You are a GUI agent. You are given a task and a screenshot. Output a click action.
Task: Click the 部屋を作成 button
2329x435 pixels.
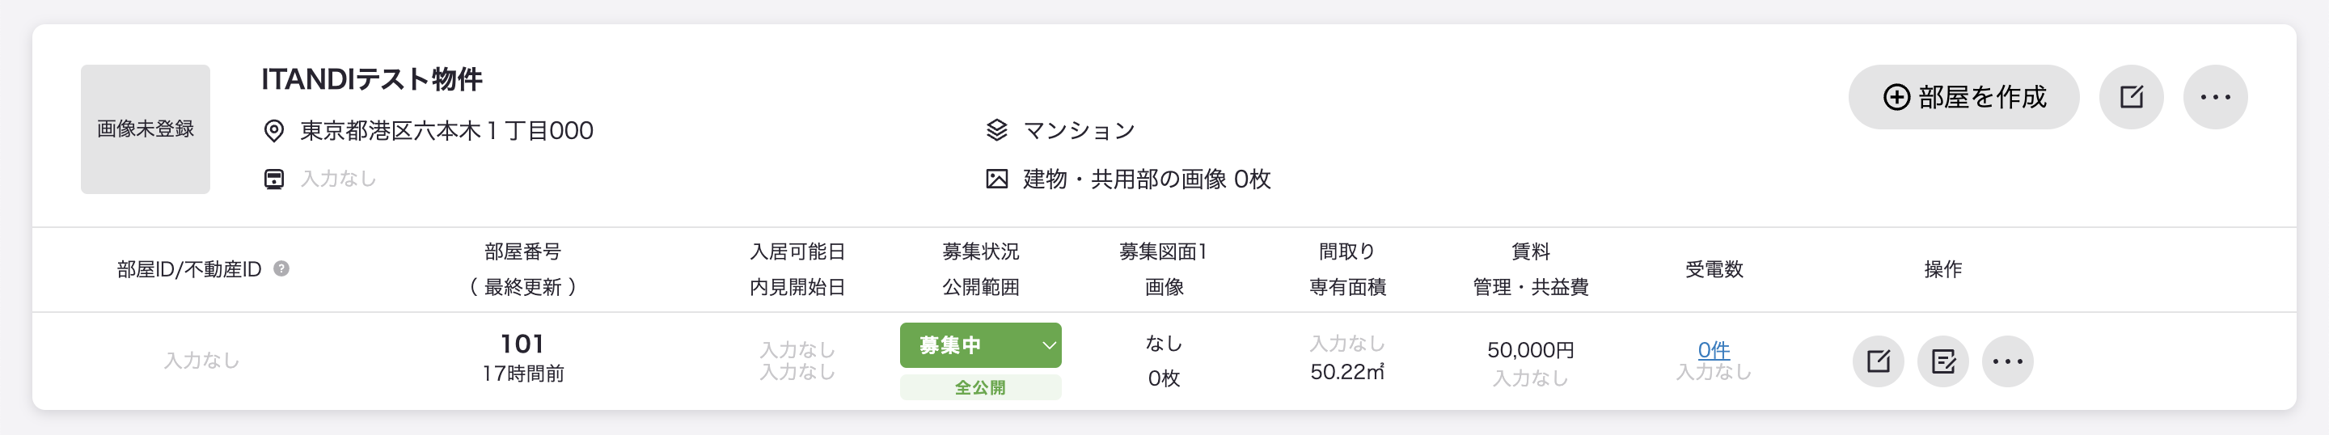(1963, 97)
